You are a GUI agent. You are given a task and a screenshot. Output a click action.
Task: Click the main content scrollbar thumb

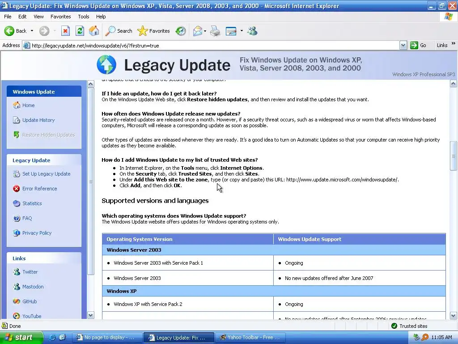454,155
